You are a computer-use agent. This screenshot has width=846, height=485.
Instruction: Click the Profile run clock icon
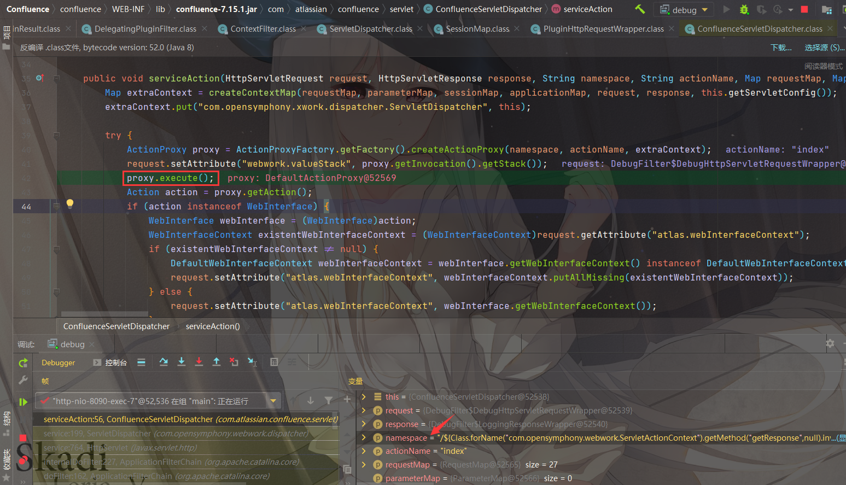778,9
